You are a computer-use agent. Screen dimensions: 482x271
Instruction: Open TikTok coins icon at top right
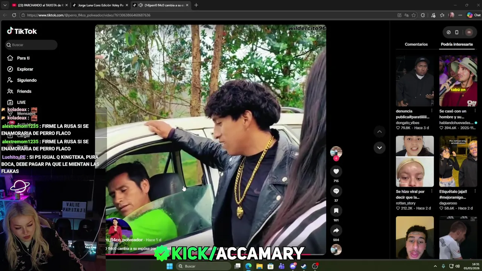pyautogui.click(x=448, y=32)
